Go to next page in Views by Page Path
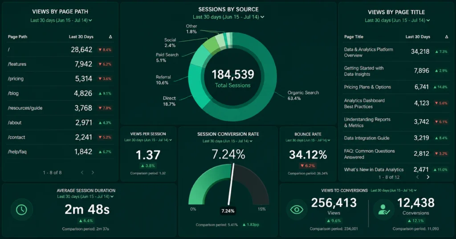This screenshot has width=456, height=239. coord(93,172)
